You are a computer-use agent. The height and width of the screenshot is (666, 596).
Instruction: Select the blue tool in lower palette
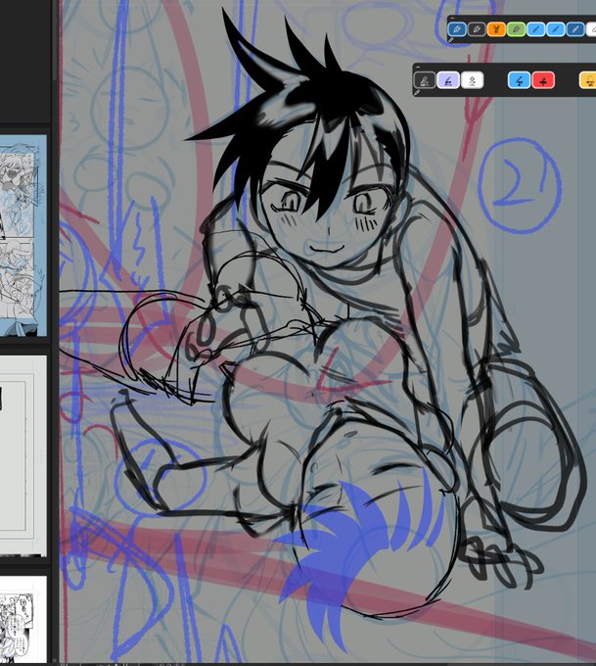519,80
